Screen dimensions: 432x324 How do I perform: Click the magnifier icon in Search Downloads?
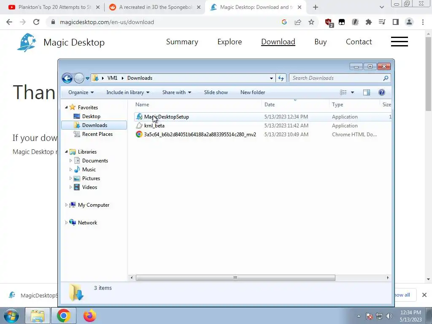point(386,78)
